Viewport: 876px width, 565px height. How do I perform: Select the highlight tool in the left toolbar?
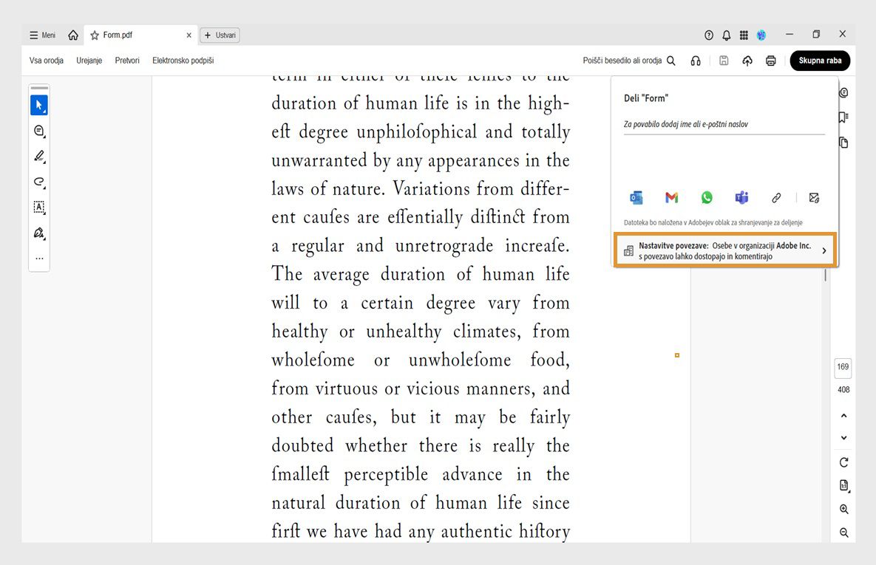(39, 156)
